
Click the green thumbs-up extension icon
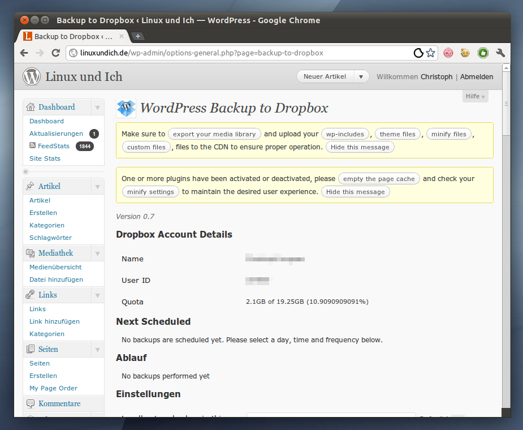click(483, 53)
